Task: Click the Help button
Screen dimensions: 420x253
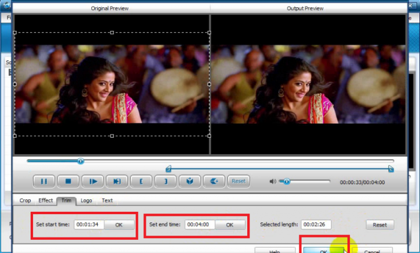Action: (x=275, y=250)
